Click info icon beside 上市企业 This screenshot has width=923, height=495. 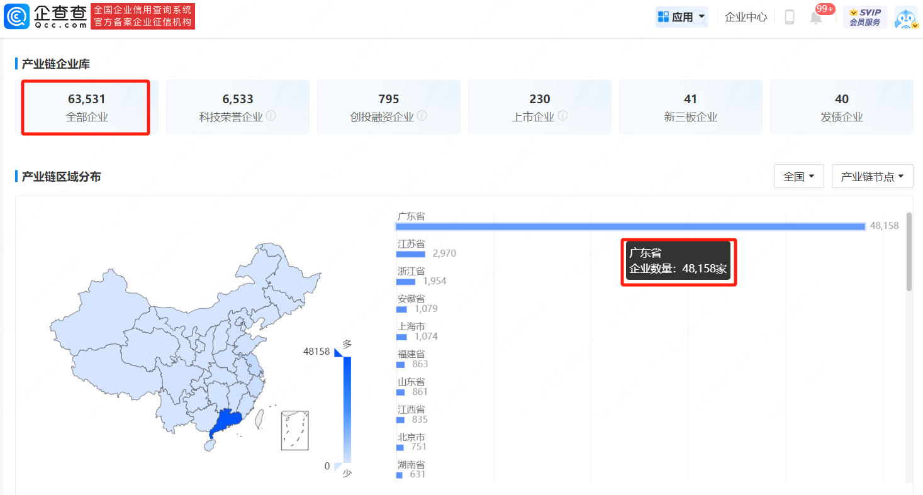562,116
